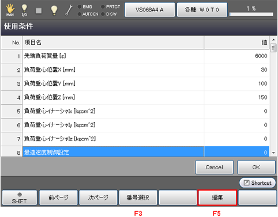Viewport: 278px width, 217px height.
Task: Go to 前ページ previous page
Action: click(x=58, y=197)
